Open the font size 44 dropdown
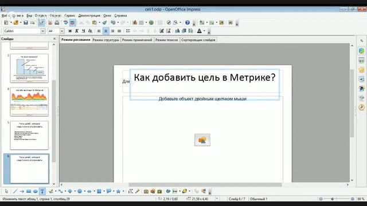Viewport: 367px width, 206px height. (62, 31)
